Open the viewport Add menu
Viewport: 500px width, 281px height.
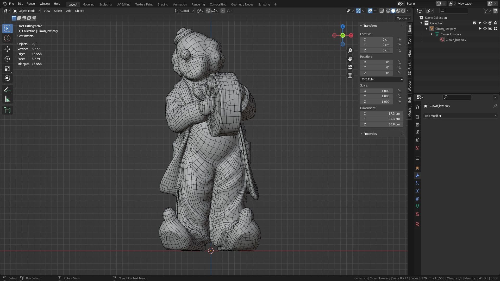[68, 11]
